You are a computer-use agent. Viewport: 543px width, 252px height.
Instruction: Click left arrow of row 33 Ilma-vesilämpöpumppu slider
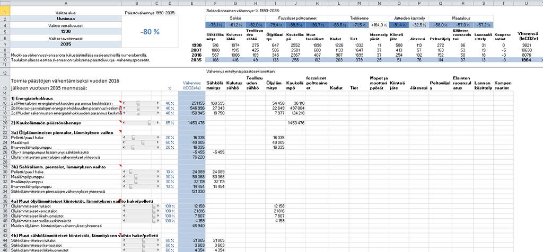tap(124, 186)
